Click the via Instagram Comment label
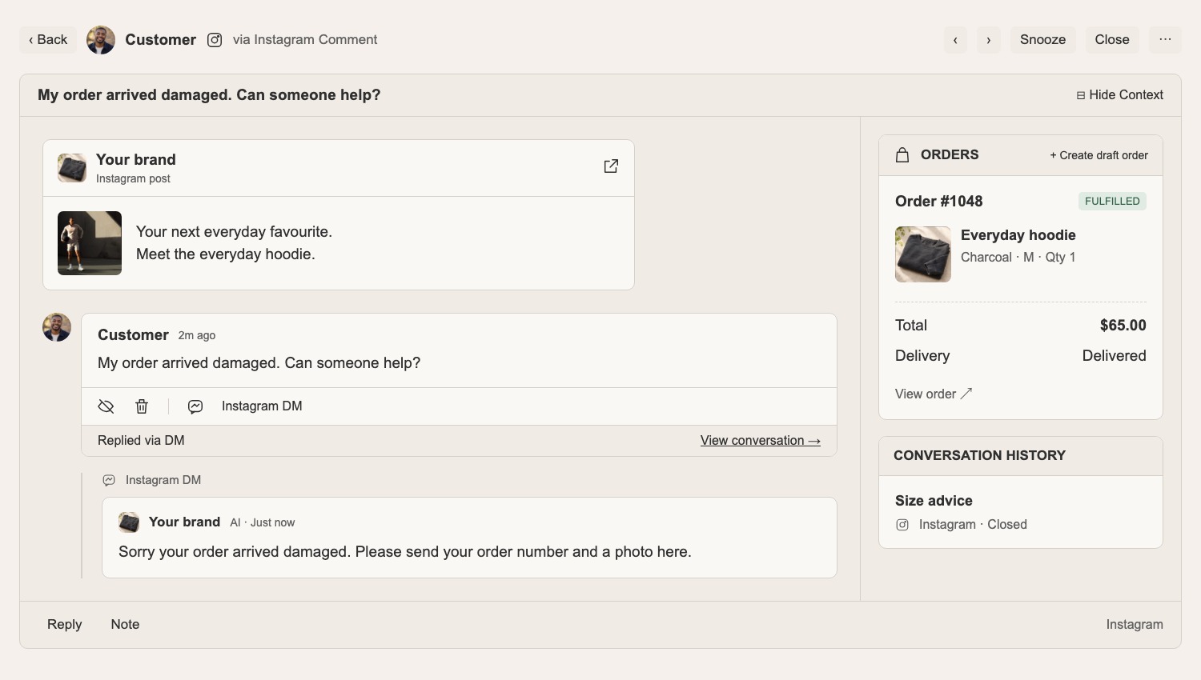The height and width of the screenshot is (680, 1201). [x=305, y=40]
